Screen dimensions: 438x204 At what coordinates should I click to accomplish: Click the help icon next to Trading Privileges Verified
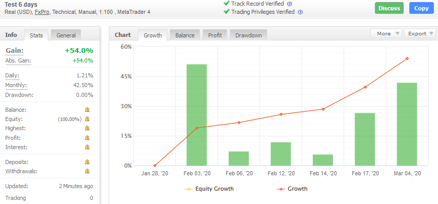pos(300,12)
